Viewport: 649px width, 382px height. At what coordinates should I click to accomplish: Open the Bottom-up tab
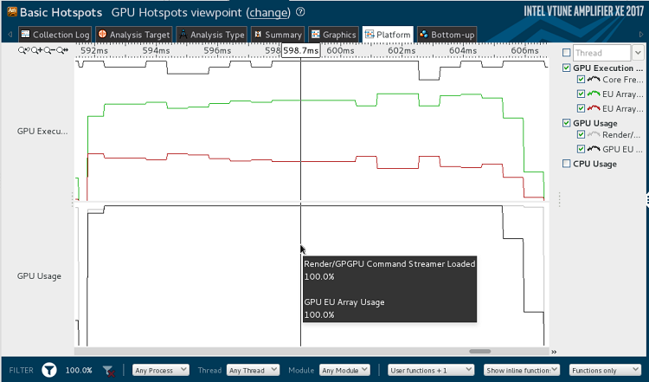[447, 35]
